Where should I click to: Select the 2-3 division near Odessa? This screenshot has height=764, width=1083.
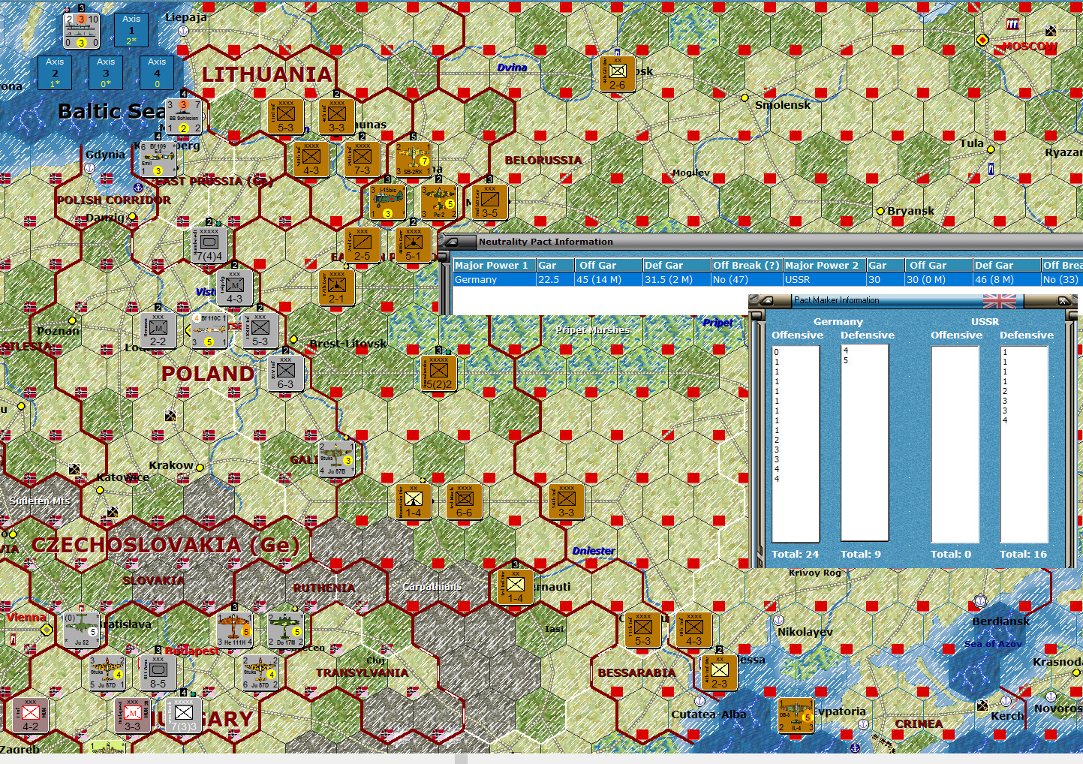[720, 672]
